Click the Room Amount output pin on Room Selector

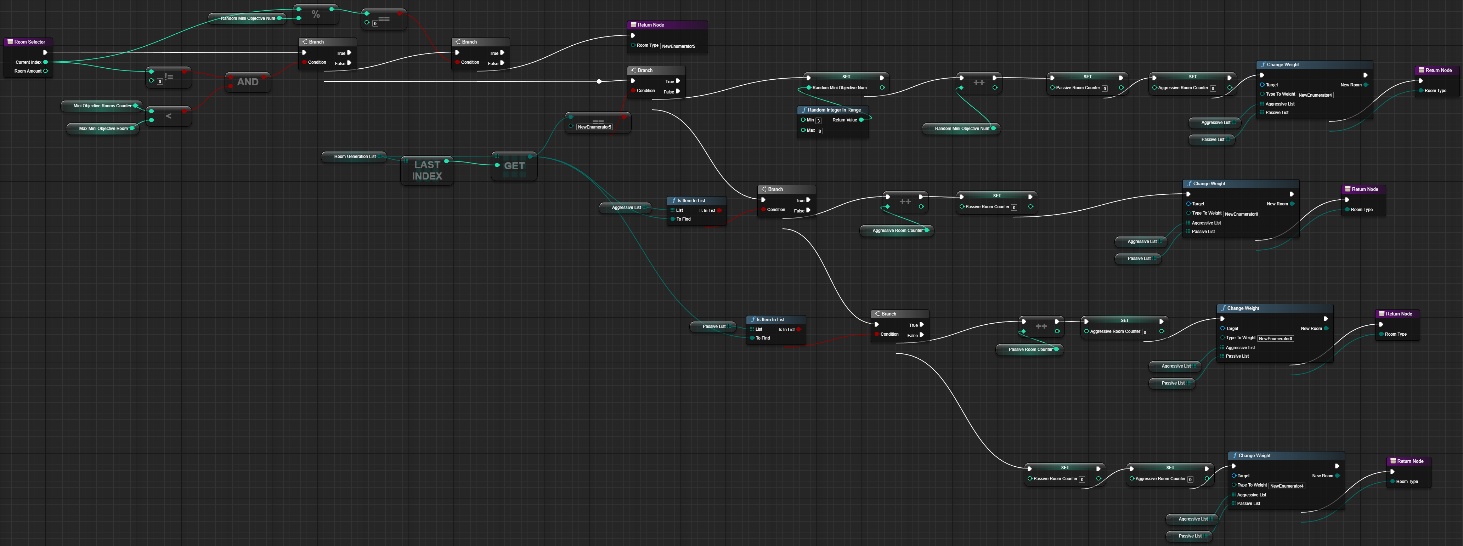click(45, 71)
